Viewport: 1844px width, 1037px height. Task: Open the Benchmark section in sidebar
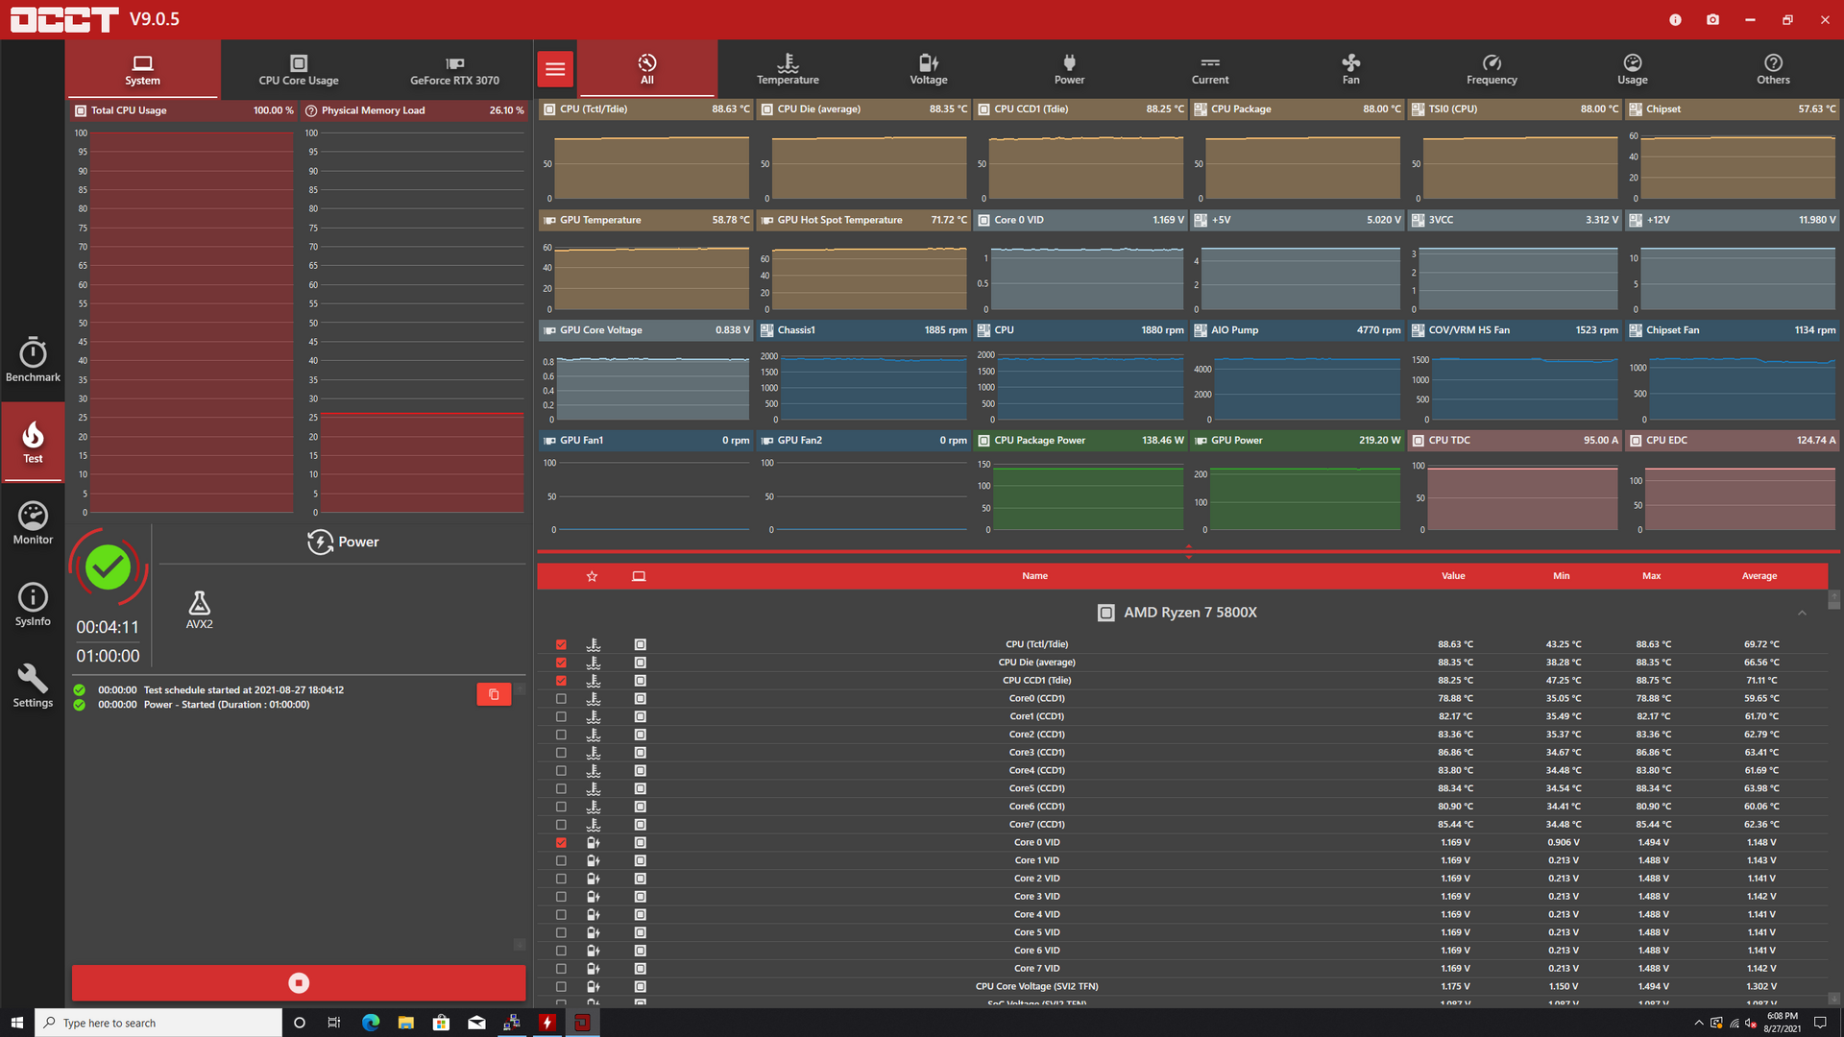coord(33,360)
